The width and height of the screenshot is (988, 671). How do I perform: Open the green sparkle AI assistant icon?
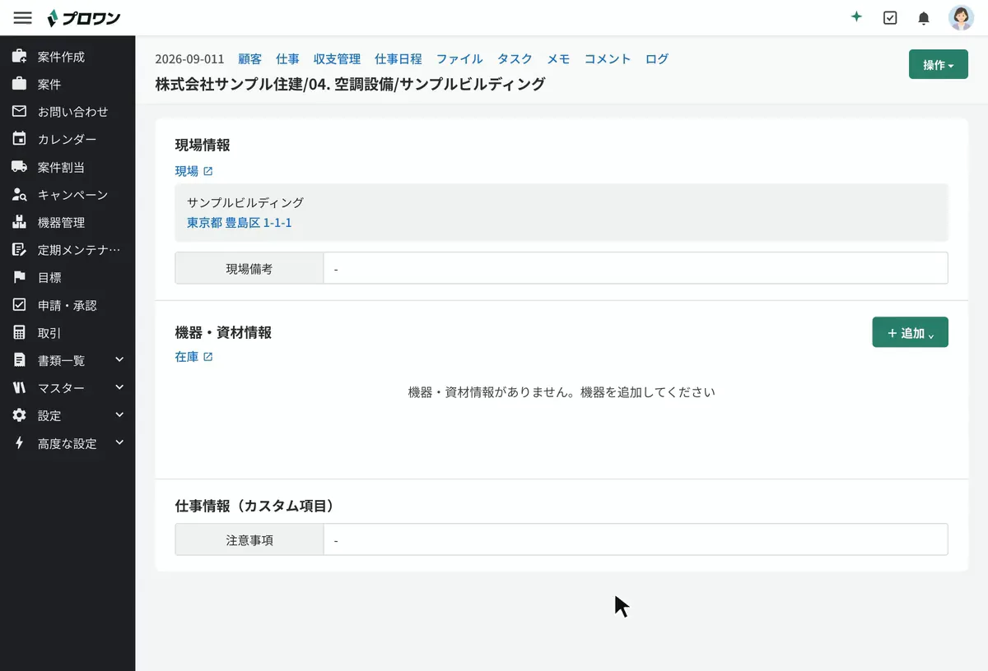click(856, 17)
